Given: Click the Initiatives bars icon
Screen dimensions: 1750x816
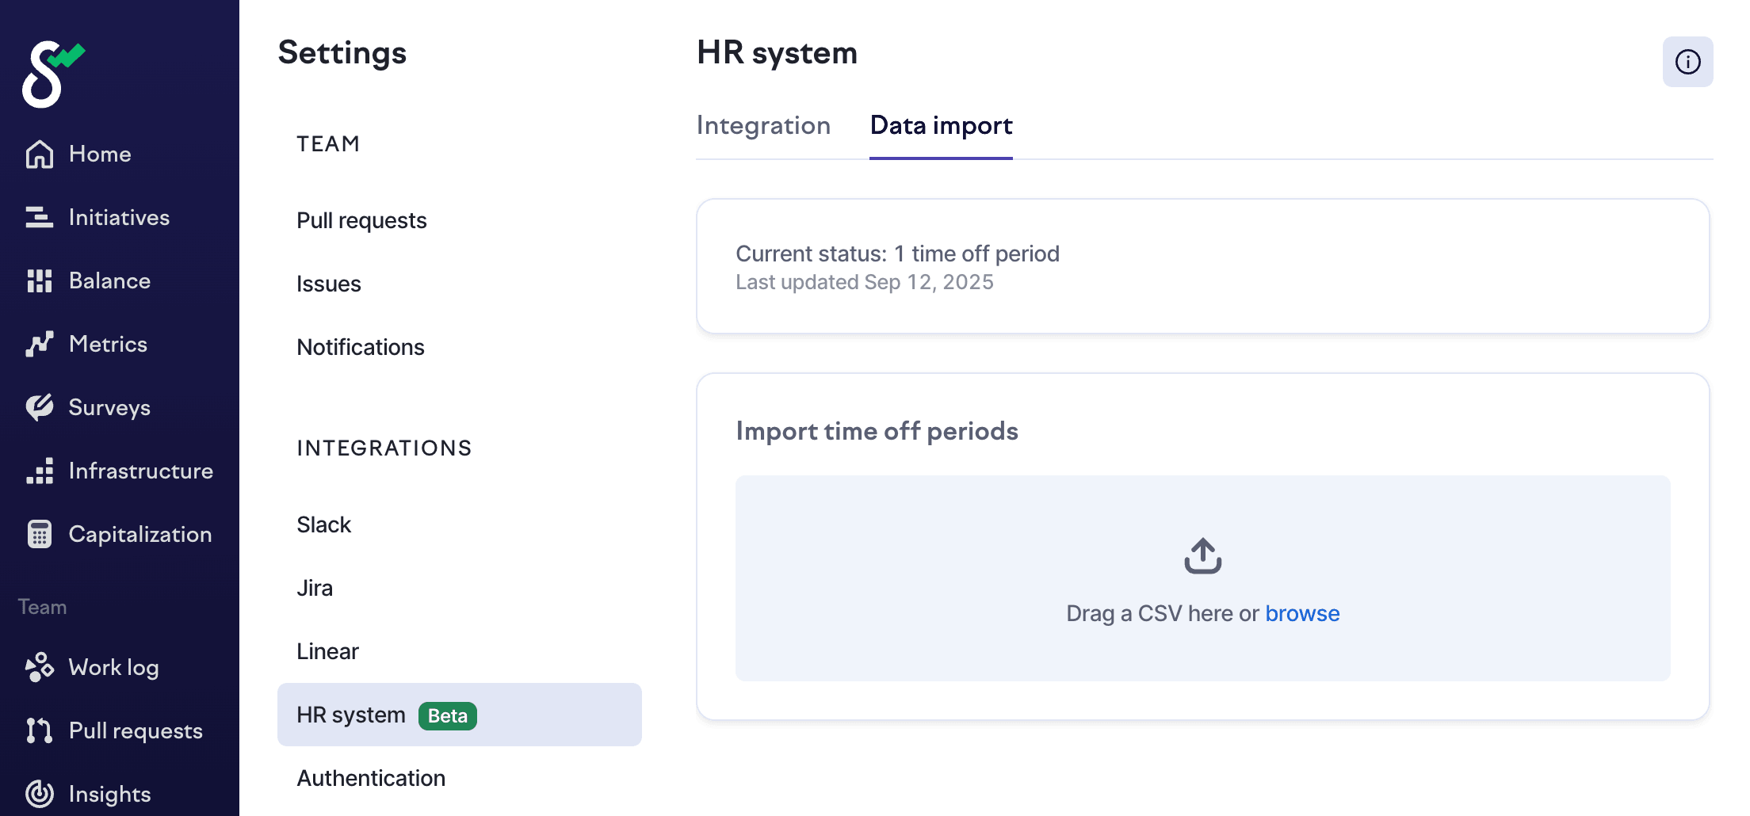Looking at the screenshot, I should (x=40, y=217).
